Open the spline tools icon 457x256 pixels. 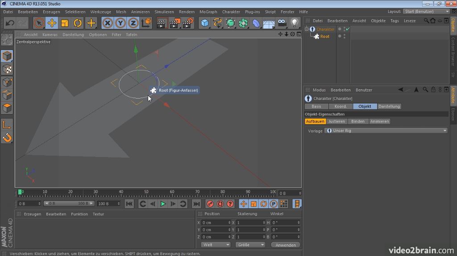(217, 23)
